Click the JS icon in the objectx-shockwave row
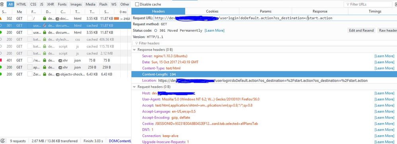The image size is (397, 144). point(58,74)
